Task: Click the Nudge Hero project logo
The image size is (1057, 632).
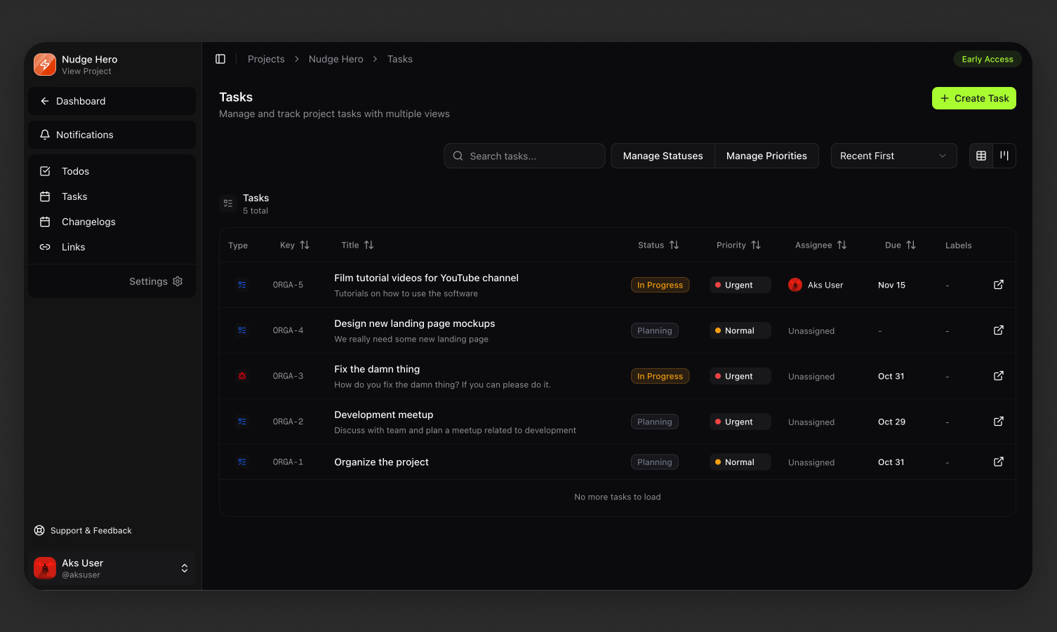Action: (x=45, y=65)
